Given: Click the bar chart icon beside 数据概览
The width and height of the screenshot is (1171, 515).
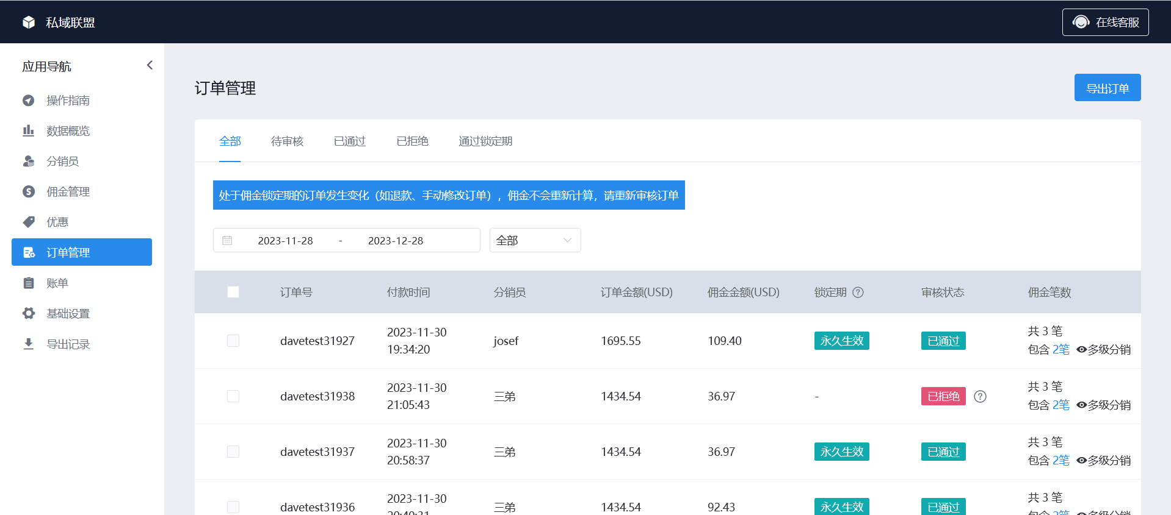Looking at the screenshot, I should (x=28, y=131).
